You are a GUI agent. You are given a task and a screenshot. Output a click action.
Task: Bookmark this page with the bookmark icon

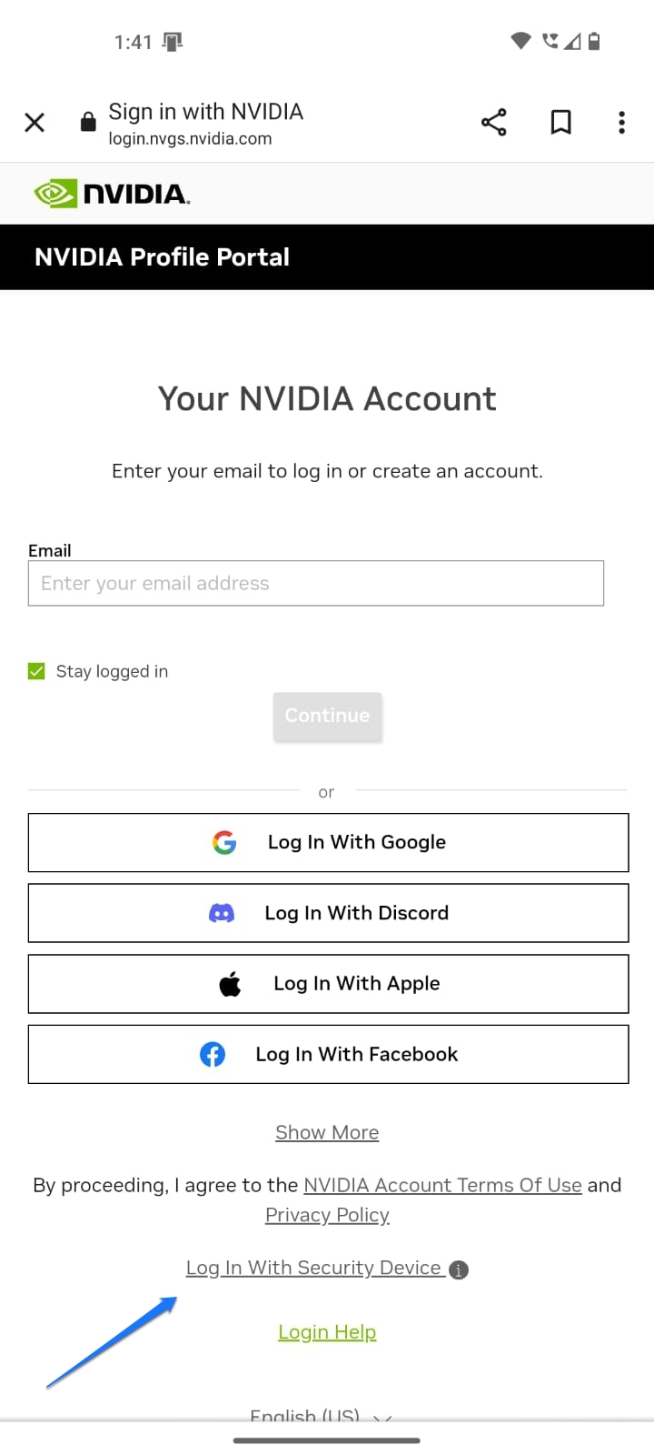point(561,122)
